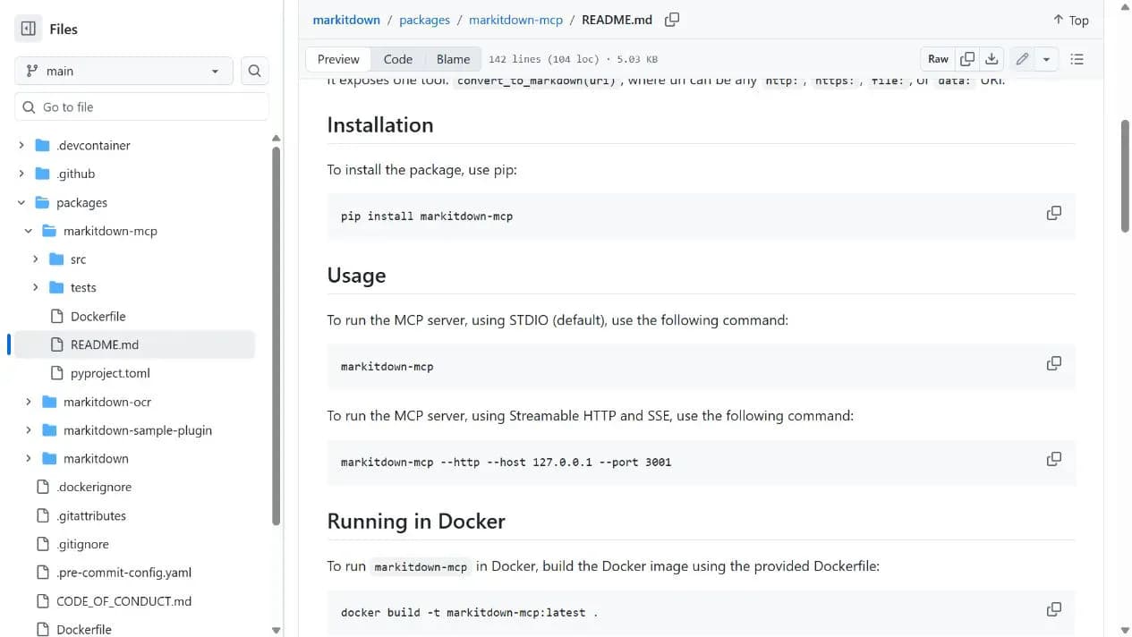The height and width of the screenshot is (637, 1132).
Task: Copy the pip install markitdown-mcp command
Action: pyautogui.click(x=1054, y=213)
